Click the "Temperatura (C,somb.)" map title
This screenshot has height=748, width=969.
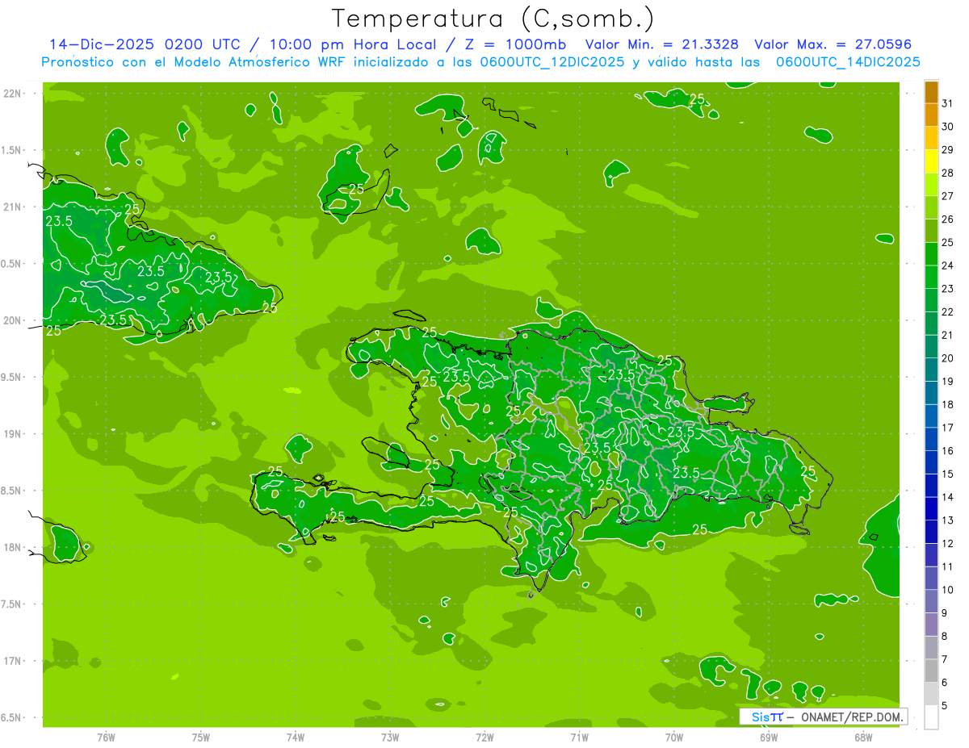coord(493,19)
